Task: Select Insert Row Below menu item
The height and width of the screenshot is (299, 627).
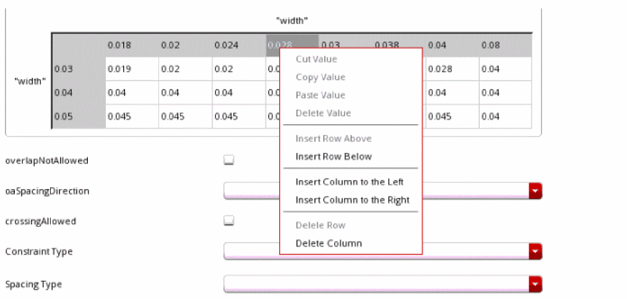Action: [334, 157]
